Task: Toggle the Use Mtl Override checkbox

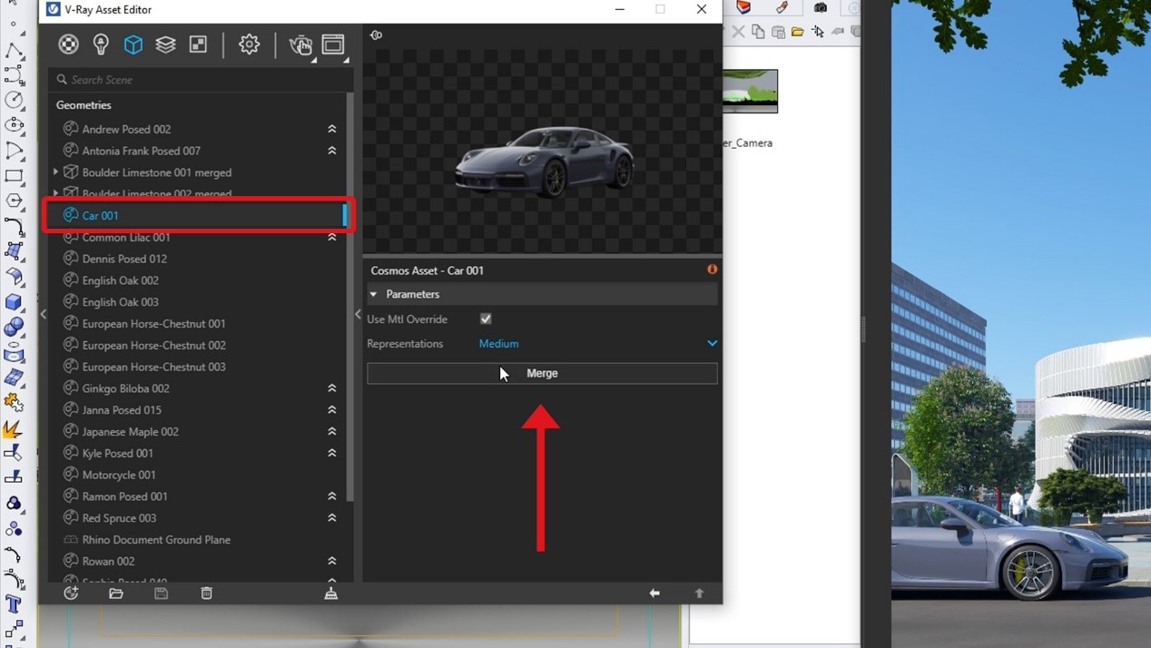Action: 486,319
